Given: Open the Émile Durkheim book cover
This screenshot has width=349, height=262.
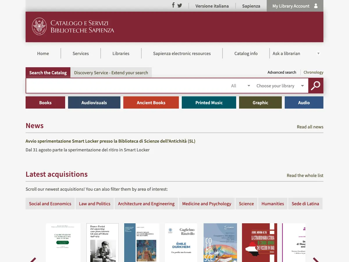Looking at the screenshot, I should 181,242.
